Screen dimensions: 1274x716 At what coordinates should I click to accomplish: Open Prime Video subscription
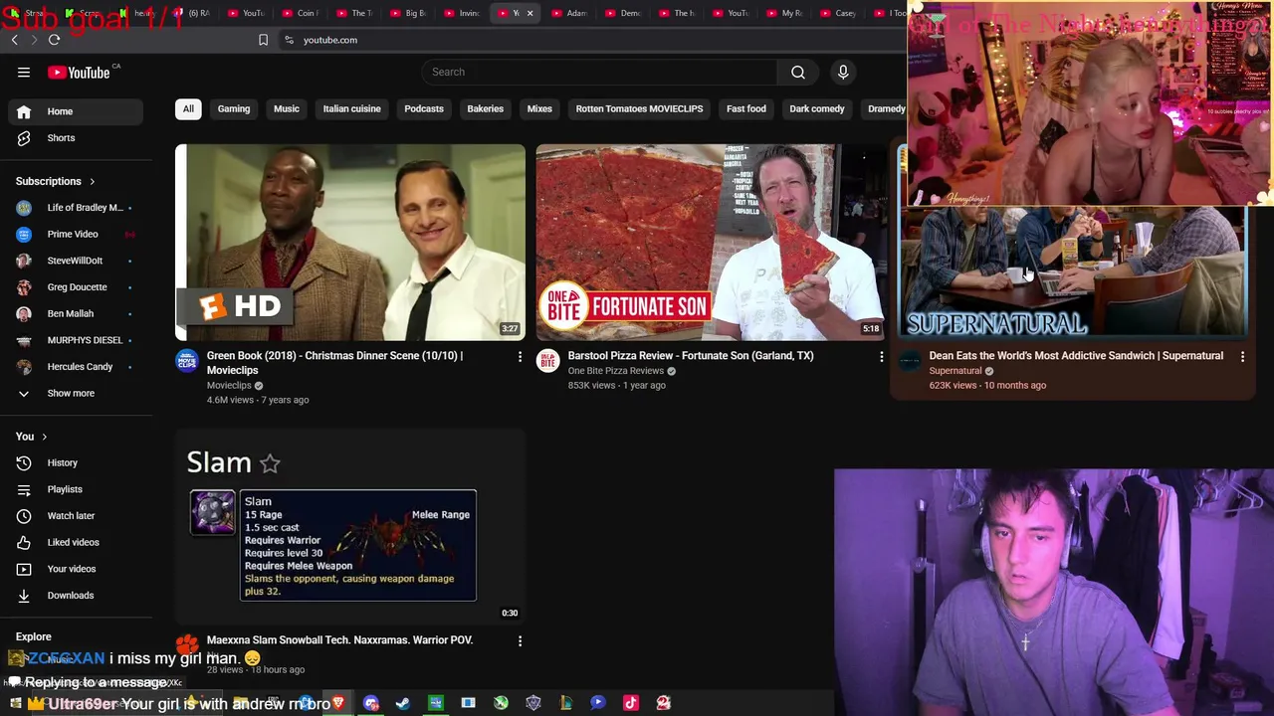point(76,234)
